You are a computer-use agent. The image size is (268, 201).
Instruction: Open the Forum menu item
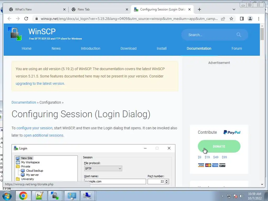point(237,48)
